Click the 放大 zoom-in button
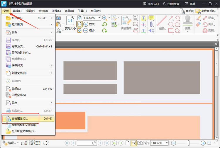This screenshot has width=220, height=148. coord(89,24)
